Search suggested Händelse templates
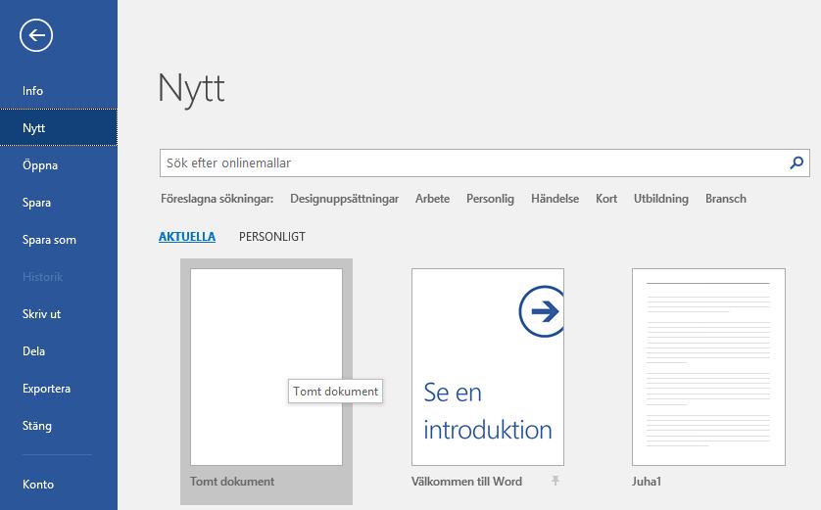This screenshot has height=510, width=821. pos(555,199)
